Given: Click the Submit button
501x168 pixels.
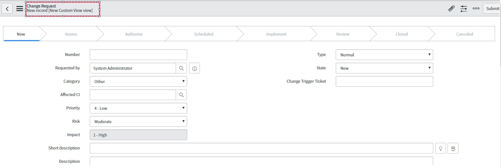Looking at the screenshot, I should tap(492, 9).
